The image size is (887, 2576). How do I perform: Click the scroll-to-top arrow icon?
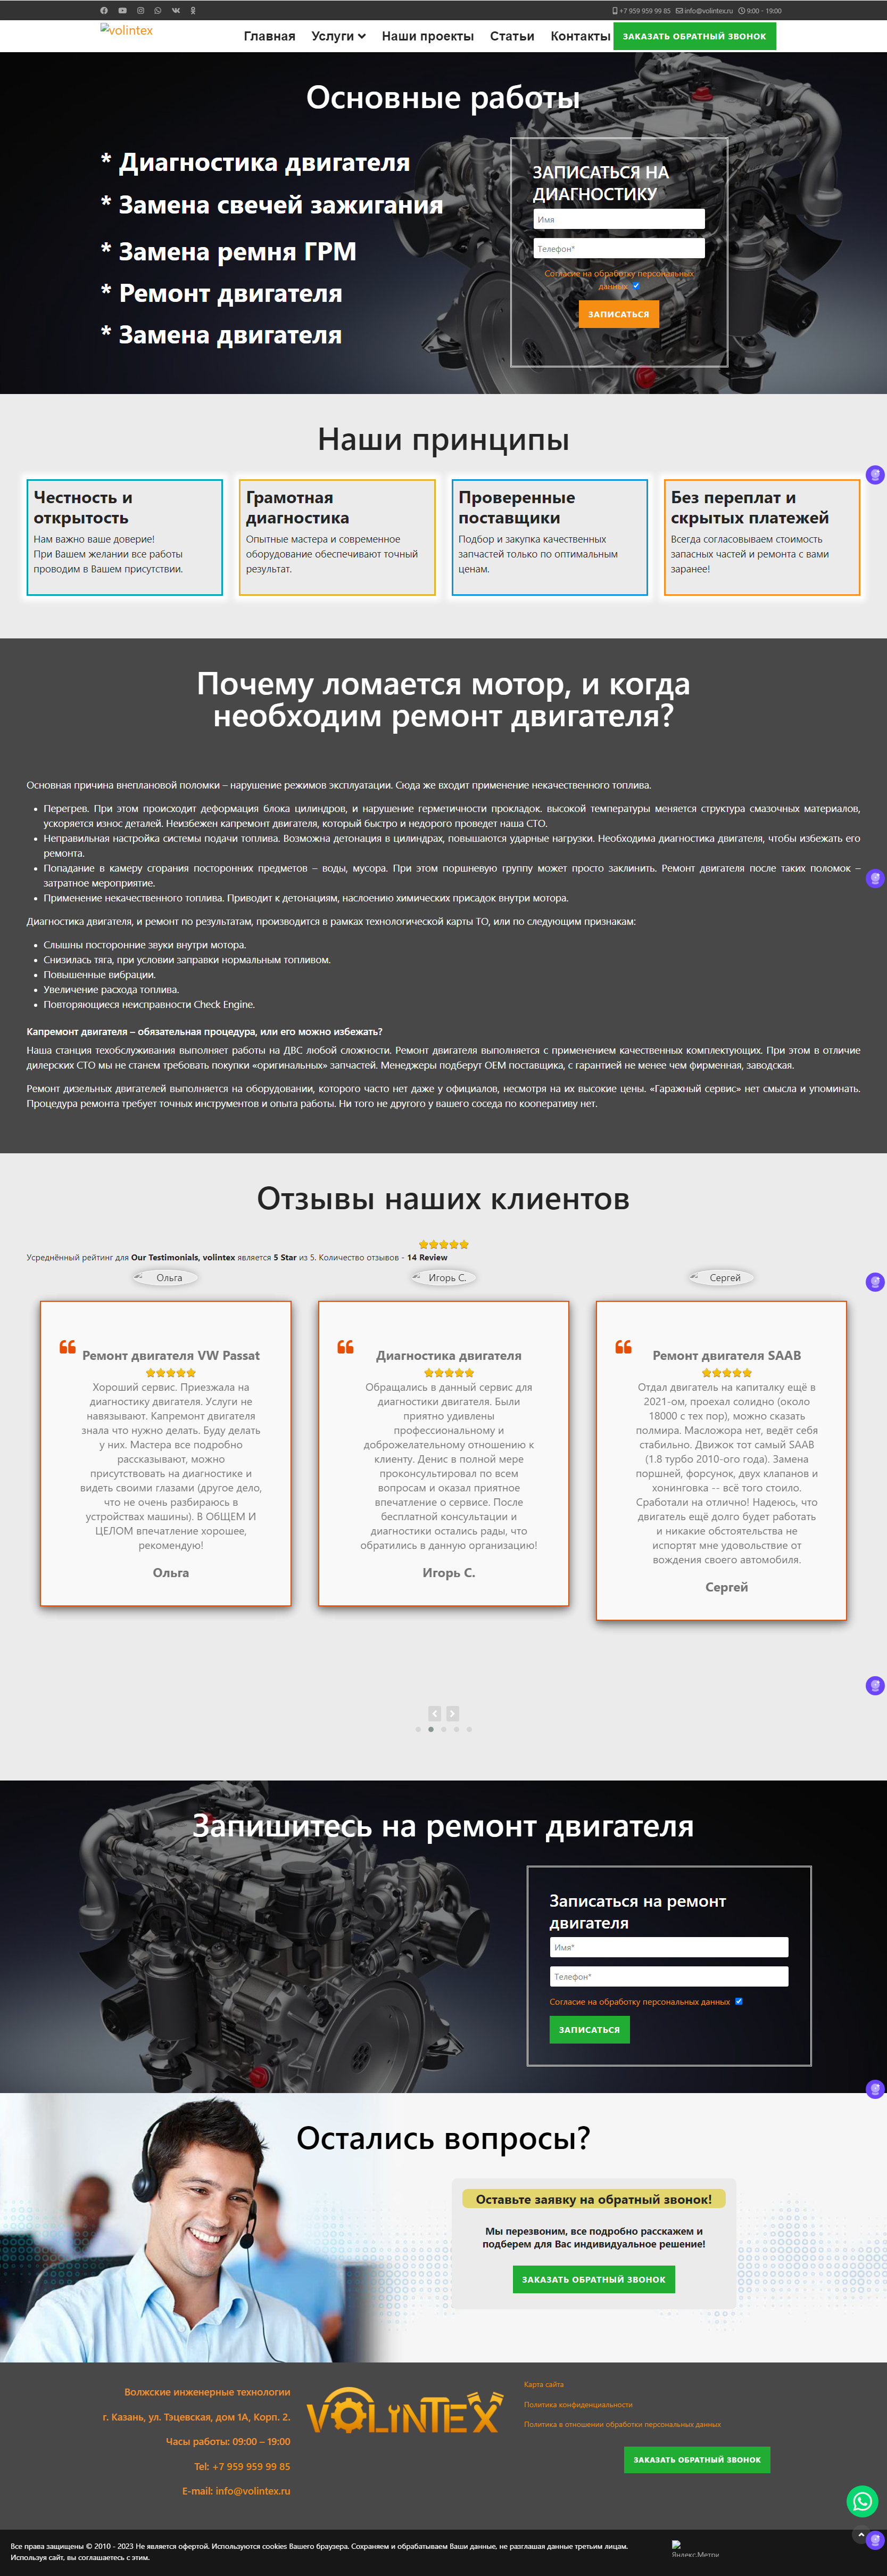(x=861, y=2534)
